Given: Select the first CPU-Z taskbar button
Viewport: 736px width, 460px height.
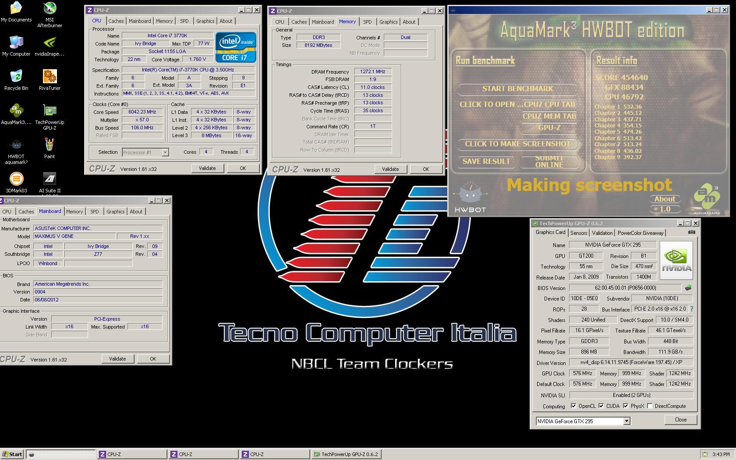Looking at the screenshot, I should click(132, 454).
